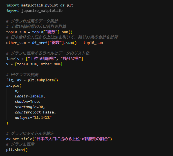The height and width of the screenshot is (156, 173).
Task: Click the line starting 'other_sum = df_pref'
Action: [x=55, y=43]
